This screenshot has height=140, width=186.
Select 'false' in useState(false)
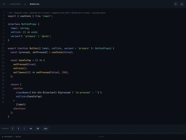pyautogui.click(x=67, y=52)
